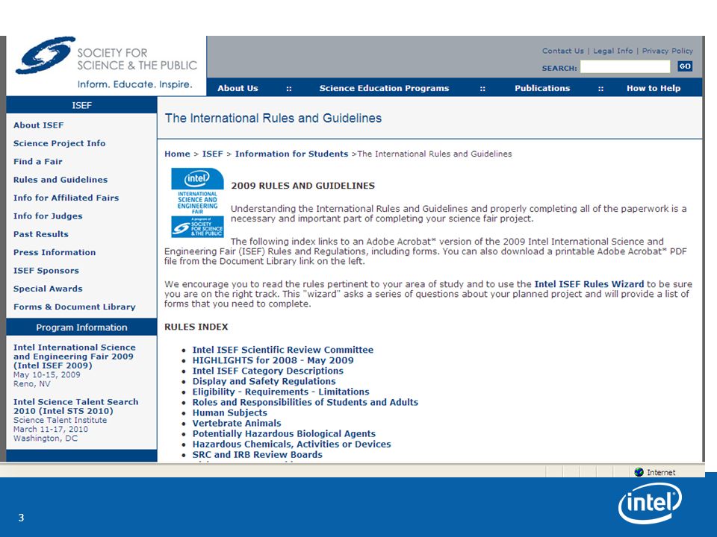Open the Publications navigation menu
Viewport: 717px width, 537px height.
542,88
